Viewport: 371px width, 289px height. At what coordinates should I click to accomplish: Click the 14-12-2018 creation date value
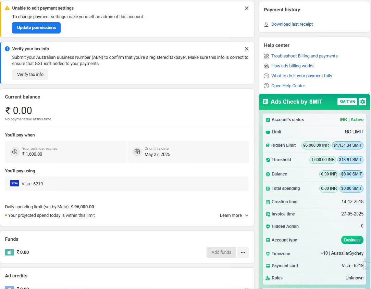[x=352, y=201]
